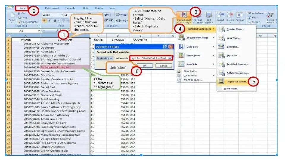Switch to the Page Layout tab
285x160 pixels.
(52, 8)
